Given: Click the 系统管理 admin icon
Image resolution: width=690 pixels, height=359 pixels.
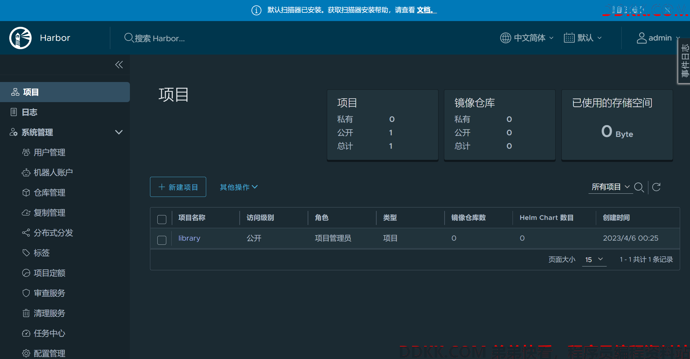Looking at the screenshot, I should point(13,132).
